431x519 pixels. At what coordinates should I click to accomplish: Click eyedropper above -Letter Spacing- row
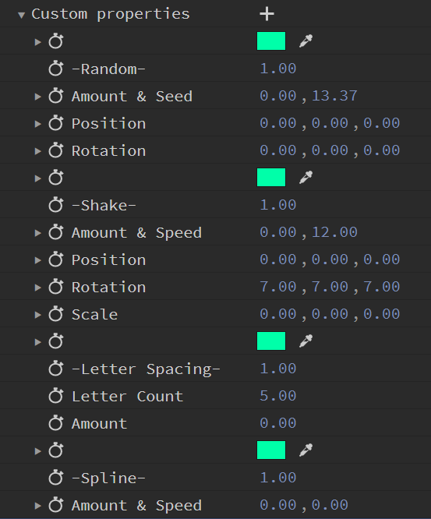tap(306, 341)
